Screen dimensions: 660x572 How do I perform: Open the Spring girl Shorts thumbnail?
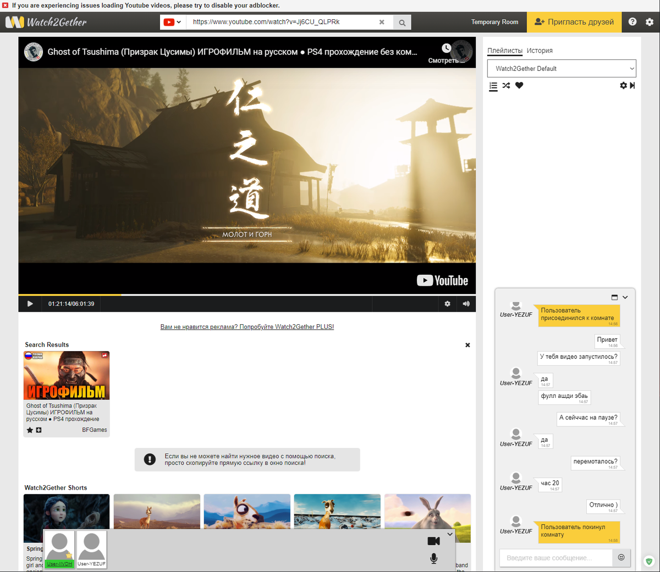67,512
